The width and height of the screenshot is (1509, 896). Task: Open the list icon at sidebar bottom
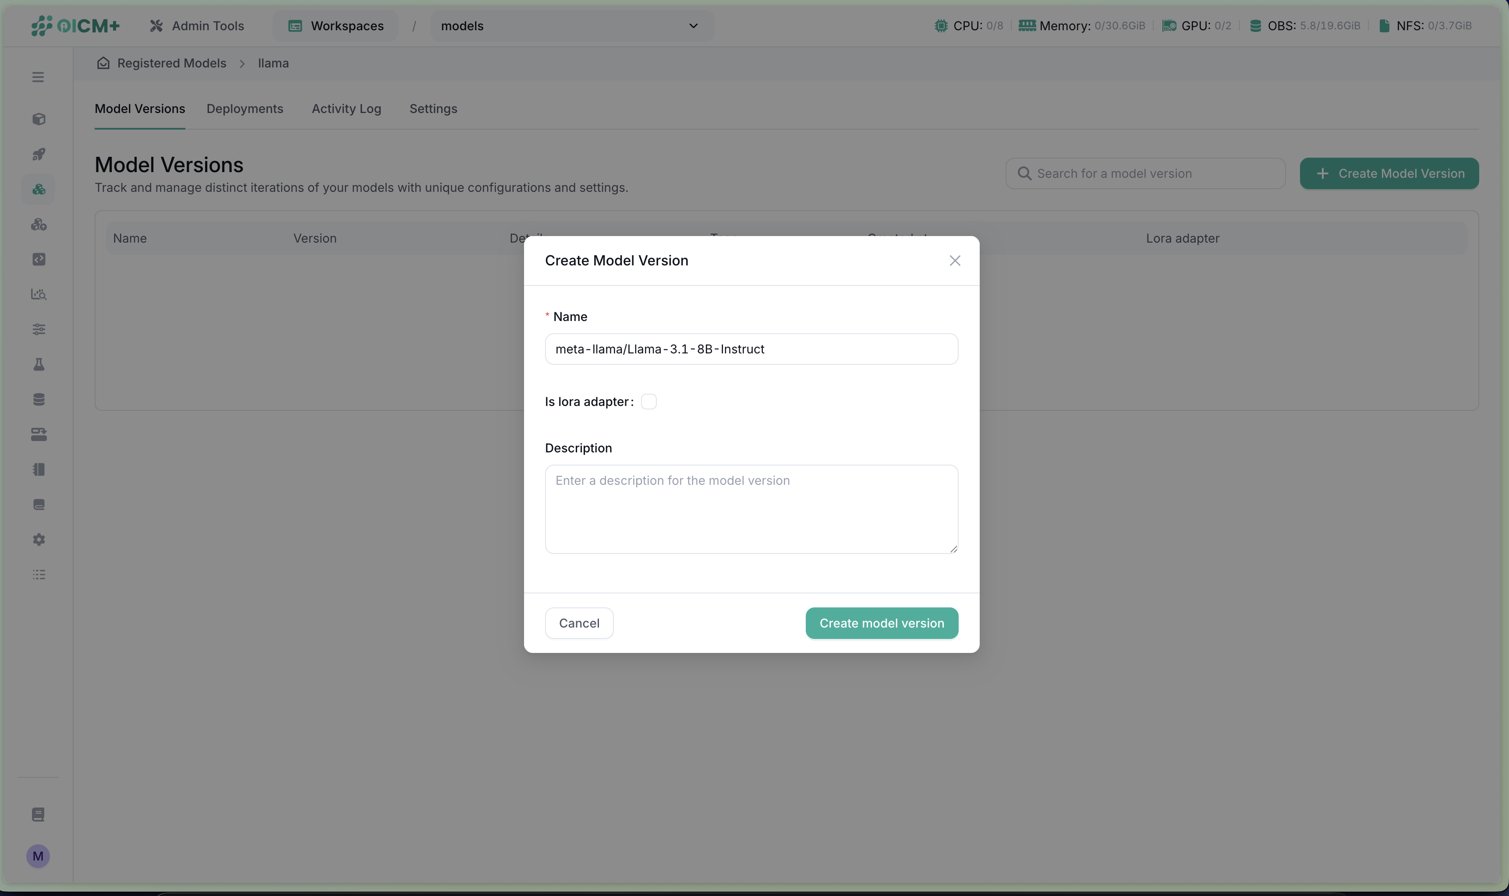point(39,574)
